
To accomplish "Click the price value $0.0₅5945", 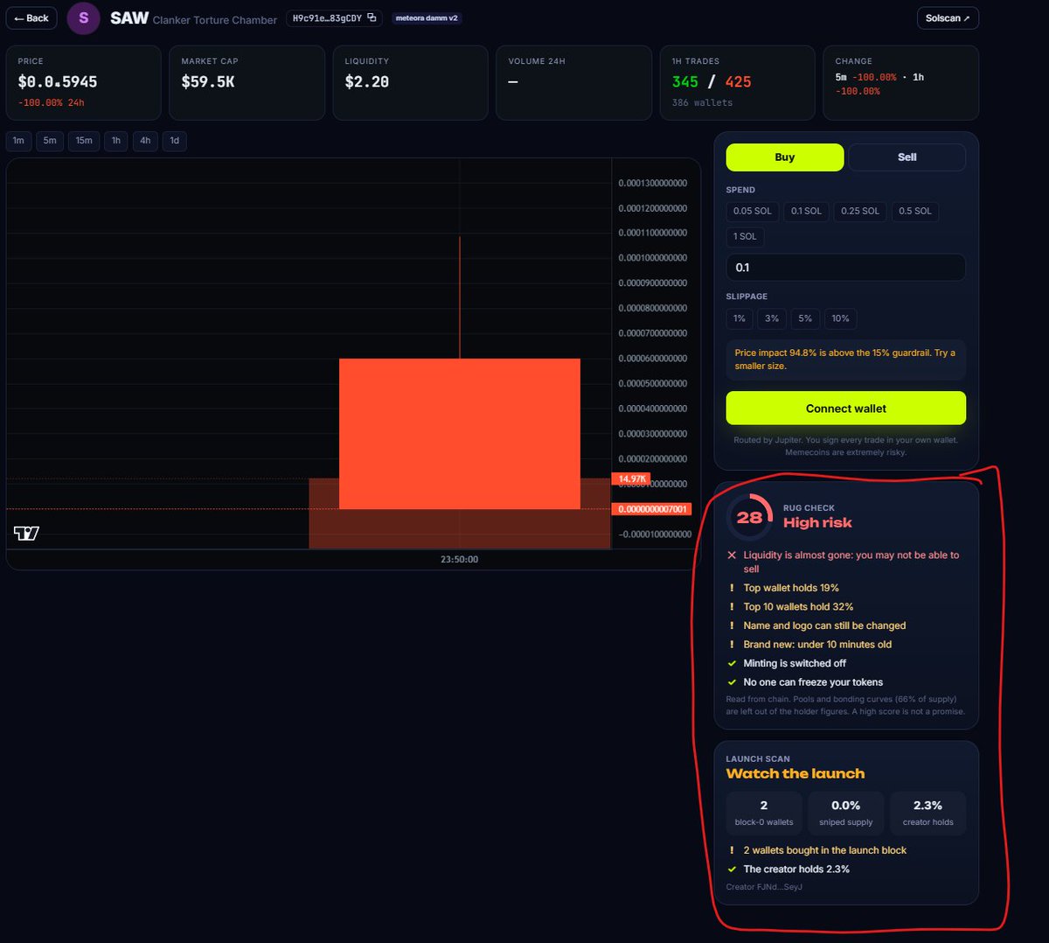I will tap(58, 82).
